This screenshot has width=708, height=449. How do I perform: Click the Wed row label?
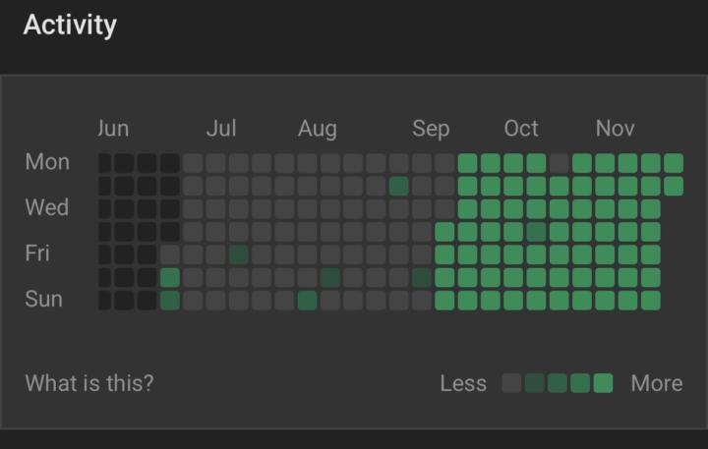point(46,208)
